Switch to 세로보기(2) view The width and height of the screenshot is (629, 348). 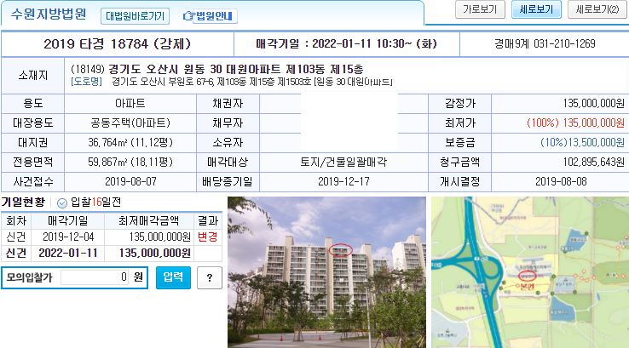597,9
